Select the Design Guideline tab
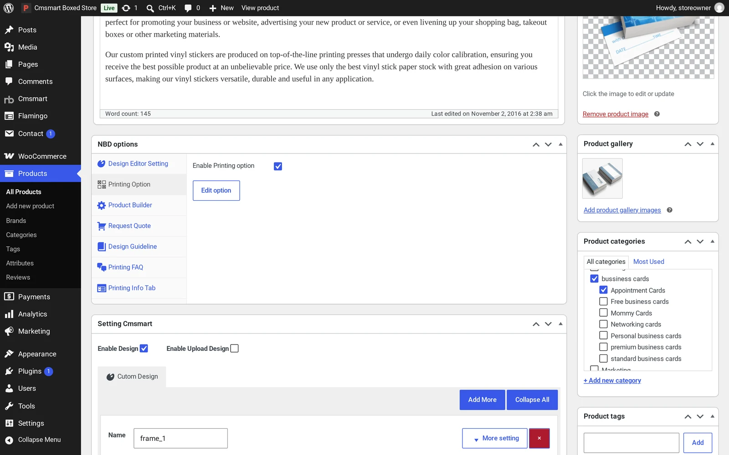Viewport: 729px width, 455px height. click(139, 247)
